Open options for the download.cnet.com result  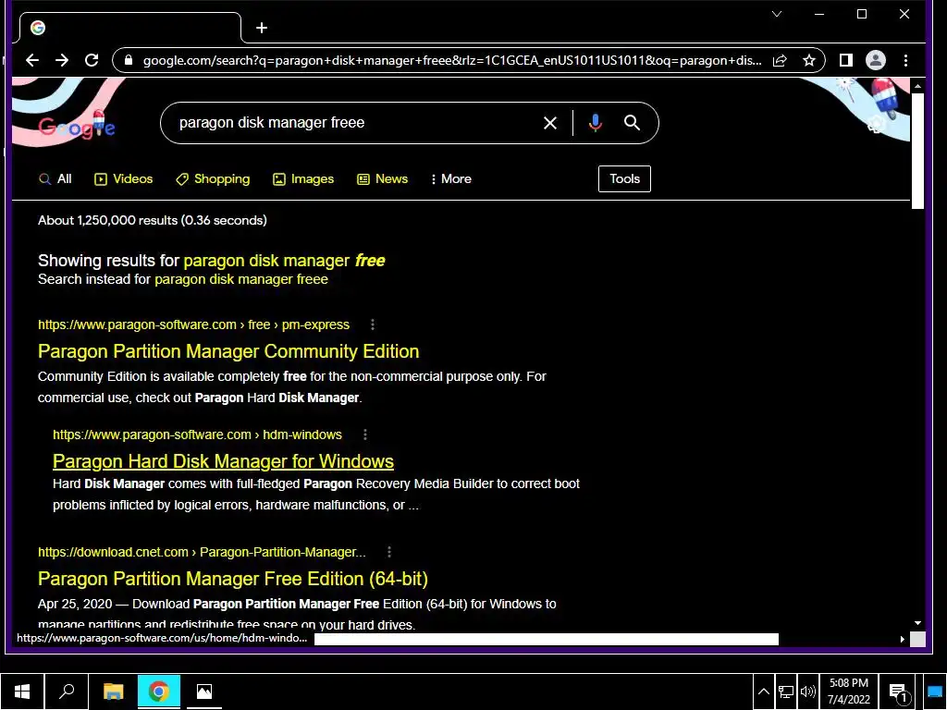coord(389,553)
